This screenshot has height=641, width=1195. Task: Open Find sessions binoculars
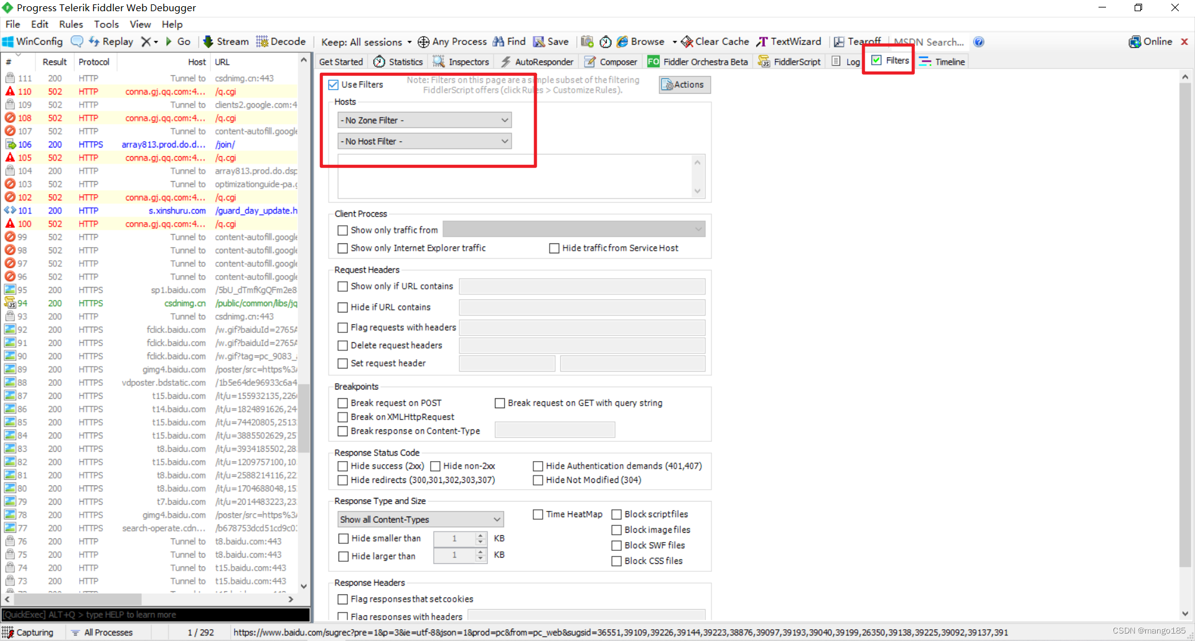click(x=509, y=42)
